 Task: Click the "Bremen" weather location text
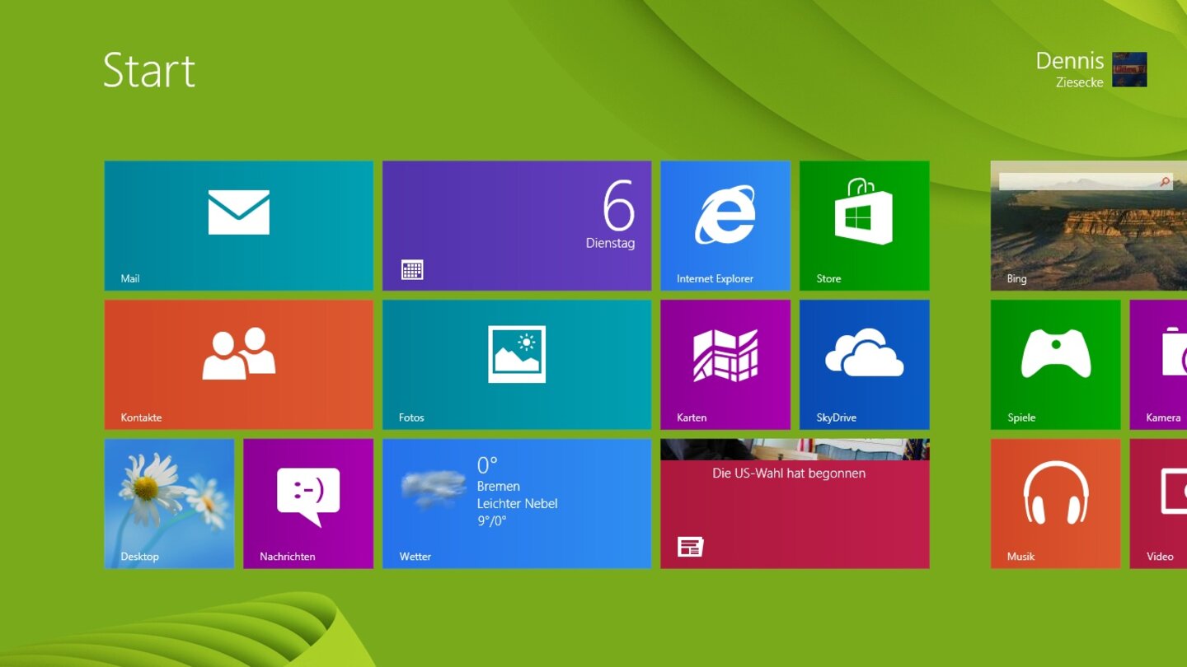pyautogui.click(x=499, y=486)
